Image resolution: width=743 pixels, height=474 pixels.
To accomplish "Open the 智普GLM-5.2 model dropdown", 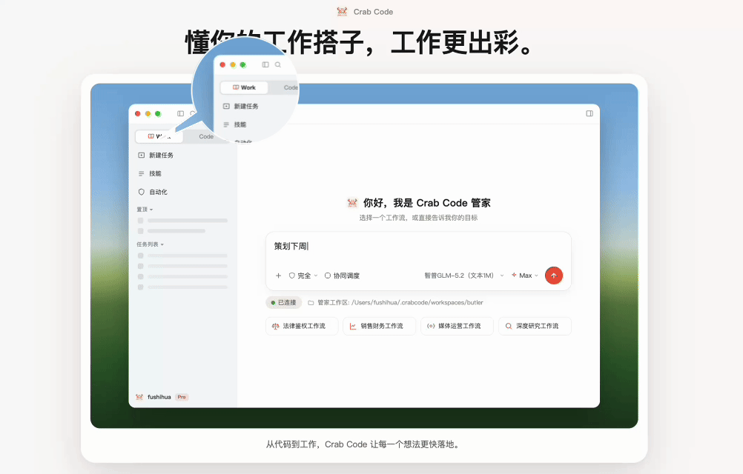I will coord(464,276).
